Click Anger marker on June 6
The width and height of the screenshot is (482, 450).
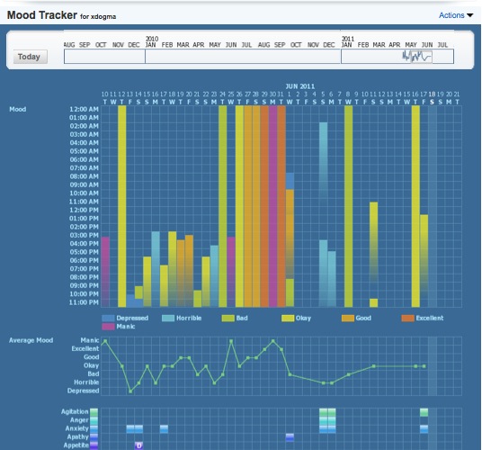[x=332, y=420]
